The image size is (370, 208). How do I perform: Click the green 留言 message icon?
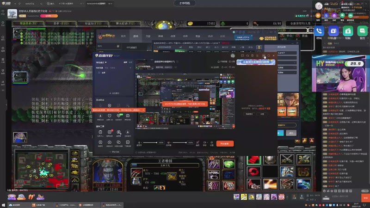pyautogui.click(x=362, y=31)
